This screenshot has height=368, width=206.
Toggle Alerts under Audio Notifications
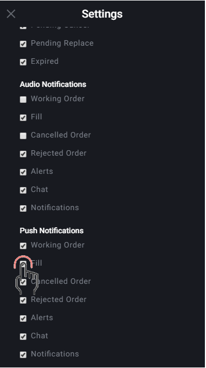(23, 172)
